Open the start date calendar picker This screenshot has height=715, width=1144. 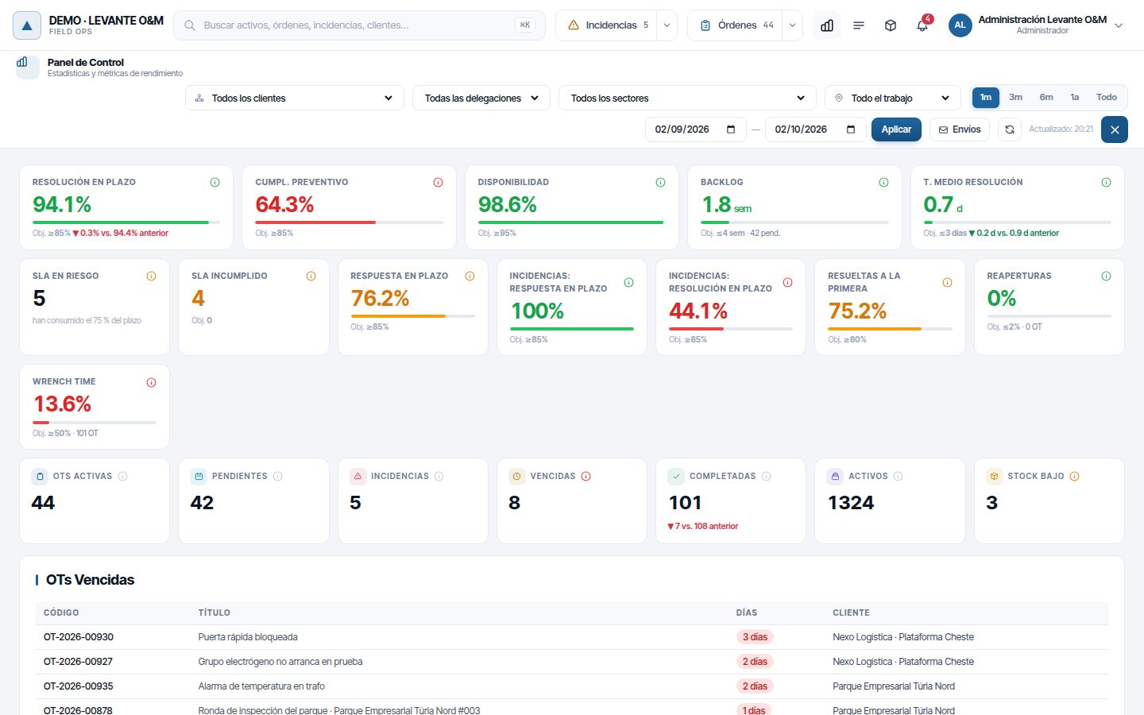(731, 129)
